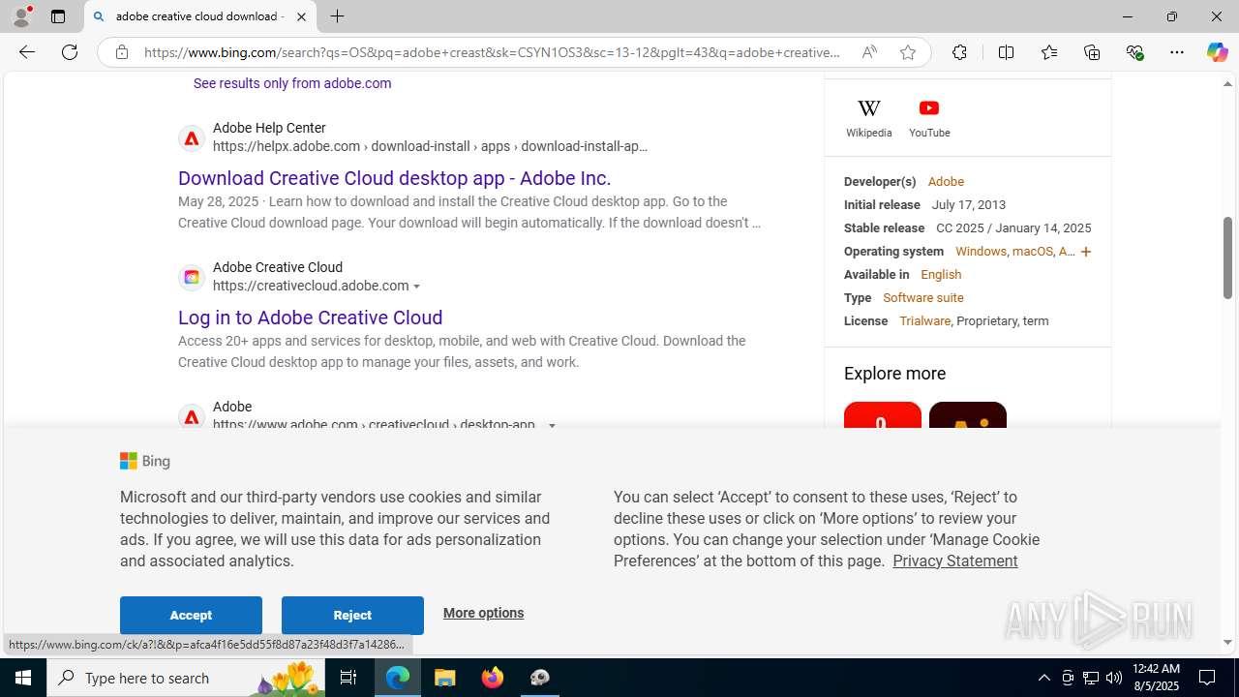Open Firefox from the taskbar
Image resolution: width=1239 pixels, height=697 pixels.
(493, 678)
